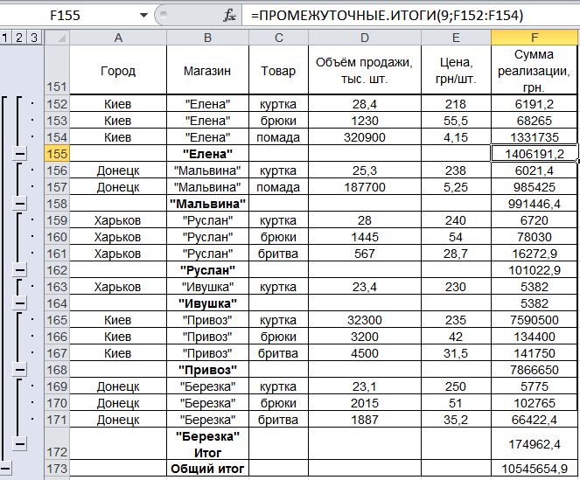Select cell with value 985425
Screen dimensions: 580x480
[535, 187]
